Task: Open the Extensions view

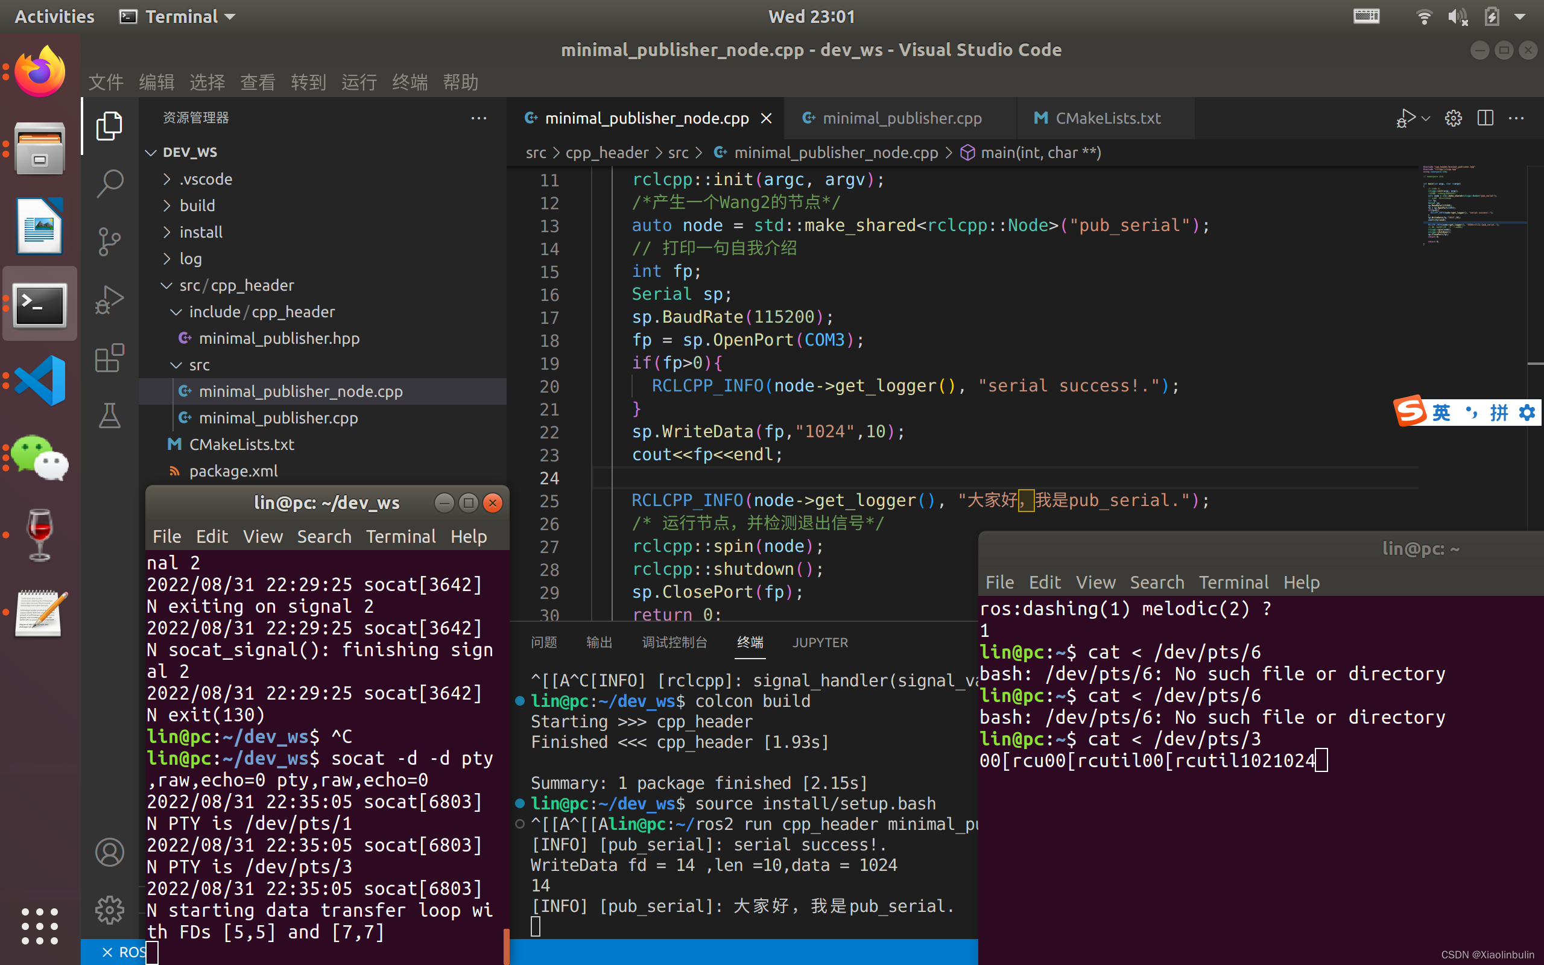Action: [x=109, y=358]
